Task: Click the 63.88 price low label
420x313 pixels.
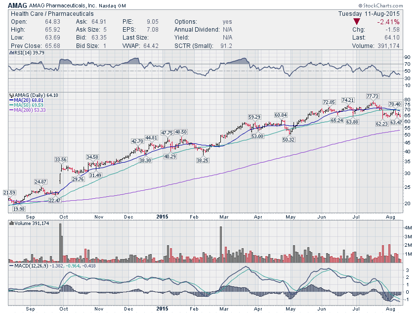Action: point(352,122)
